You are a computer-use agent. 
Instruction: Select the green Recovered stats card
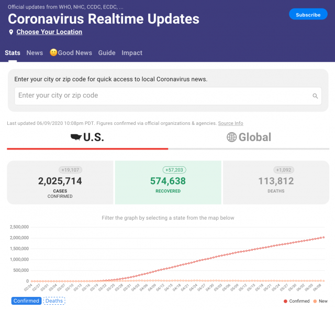point(167,182)
